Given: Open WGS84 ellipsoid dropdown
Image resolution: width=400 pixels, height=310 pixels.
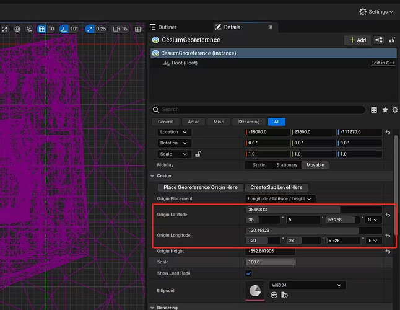Looking at the screenshot, I should coord(306,285).
